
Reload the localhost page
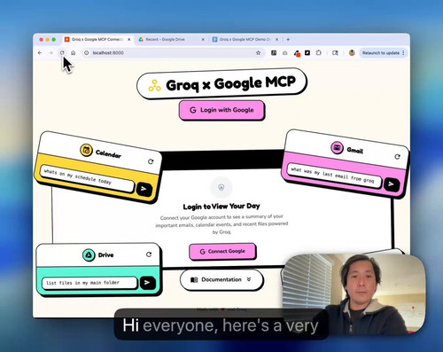pyautogui.click(x=62, y=53)
